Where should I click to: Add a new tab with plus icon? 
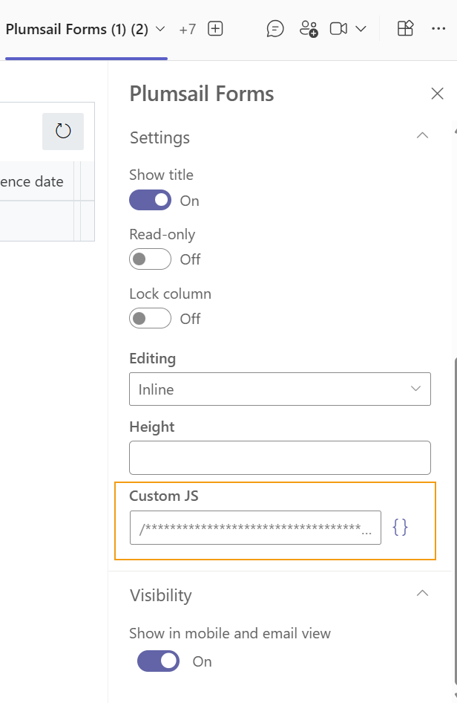pos(215,29)
